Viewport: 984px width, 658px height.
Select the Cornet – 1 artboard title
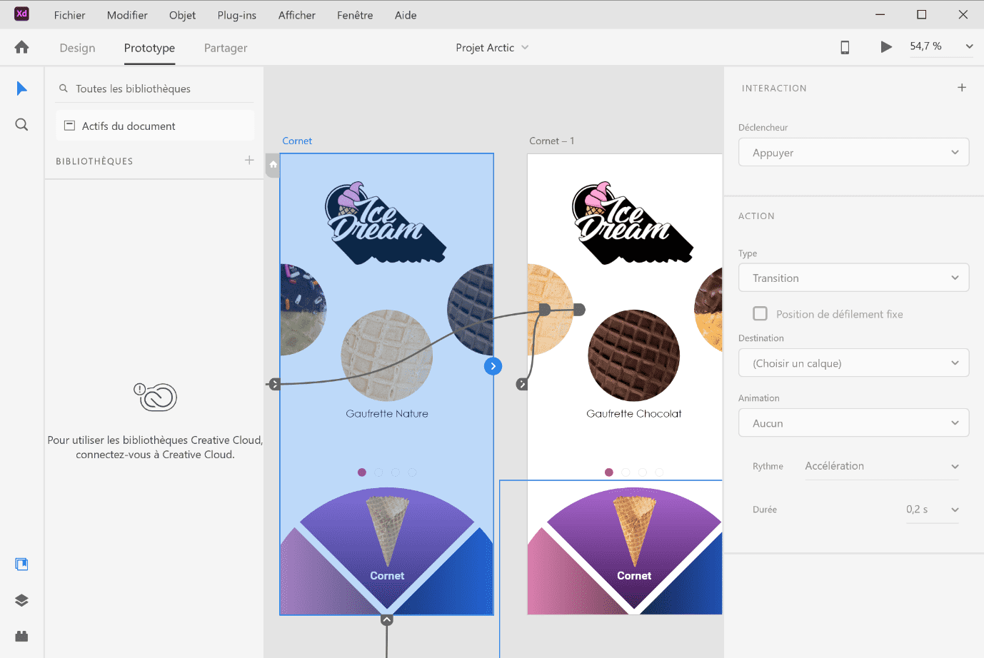552,141
